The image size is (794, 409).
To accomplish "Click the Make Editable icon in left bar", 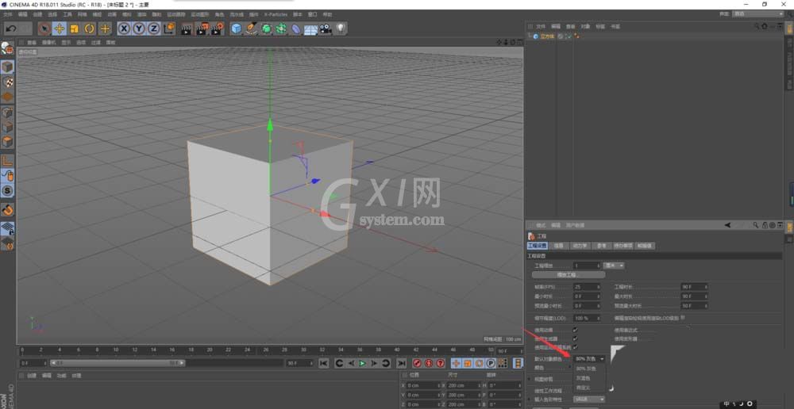I will pyautogui.click(x=7, y=48).
